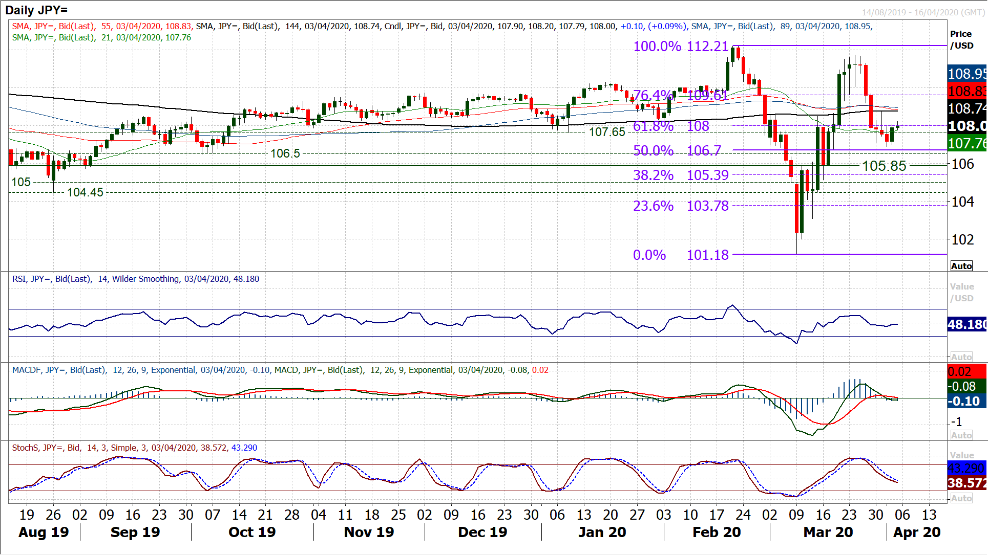Image resolution: width=988 pixels, height=555 pixels.
Task: Click the 105 level annotation at left
Action: click(21, 182)
